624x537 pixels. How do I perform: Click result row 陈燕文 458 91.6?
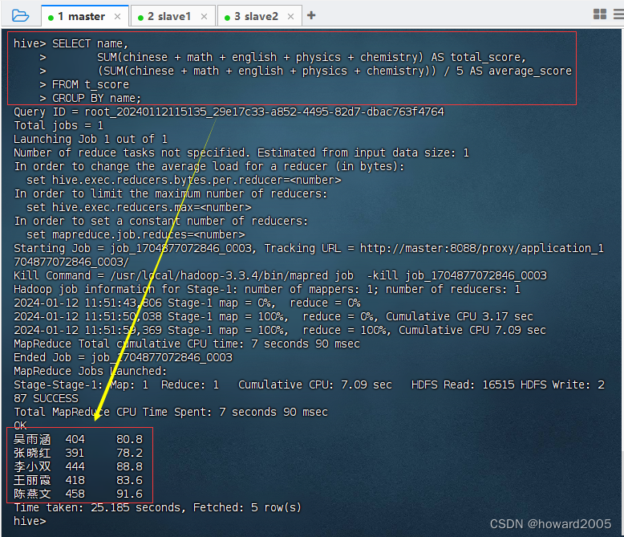pos(78,494)
